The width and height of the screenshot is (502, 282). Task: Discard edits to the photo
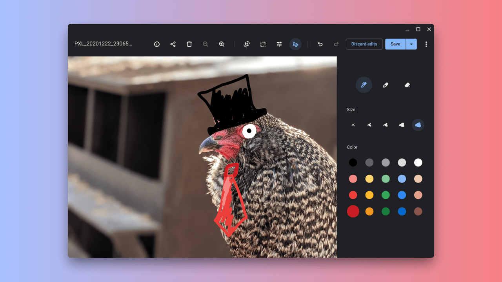pyautogui.click(x=364, y=44)
